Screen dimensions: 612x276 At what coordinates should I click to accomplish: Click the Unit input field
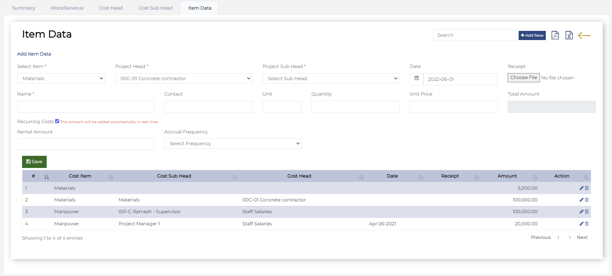coord(282,107)
